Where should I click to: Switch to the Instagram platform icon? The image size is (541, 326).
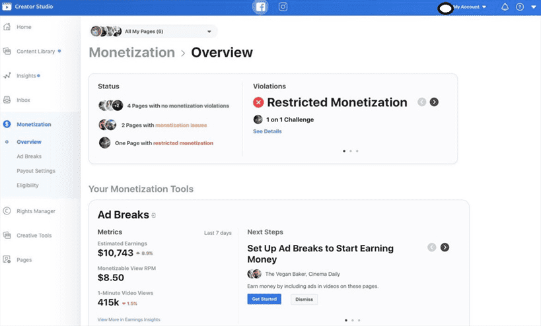pos(283,7)
